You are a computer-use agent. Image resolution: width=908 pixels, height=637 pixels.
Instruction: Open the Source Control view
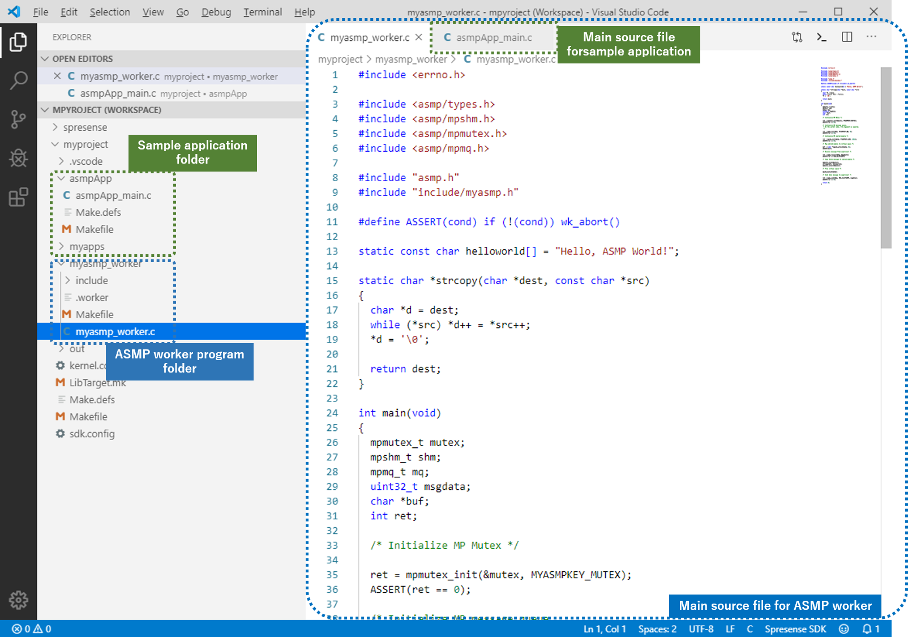click(x=19, y=119)
